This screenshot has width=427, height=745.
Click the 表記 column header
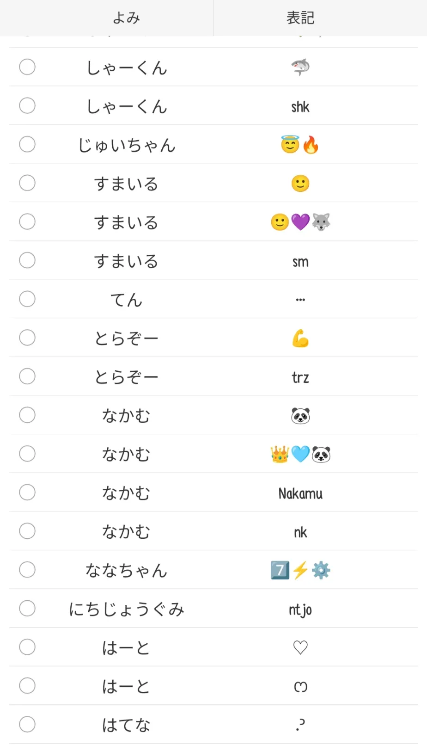point(300,18)
